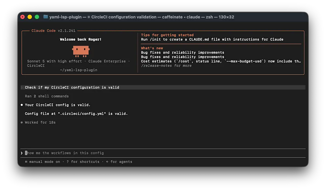
Task: Minimize the terminal with the yellow button
Action: pyautogui.click(x=30, y=17)
